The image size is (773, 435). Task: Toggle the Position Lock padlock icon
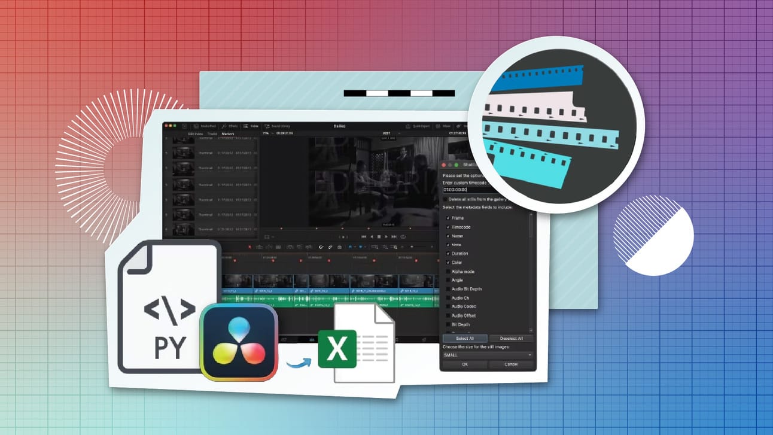coord(339,247)
